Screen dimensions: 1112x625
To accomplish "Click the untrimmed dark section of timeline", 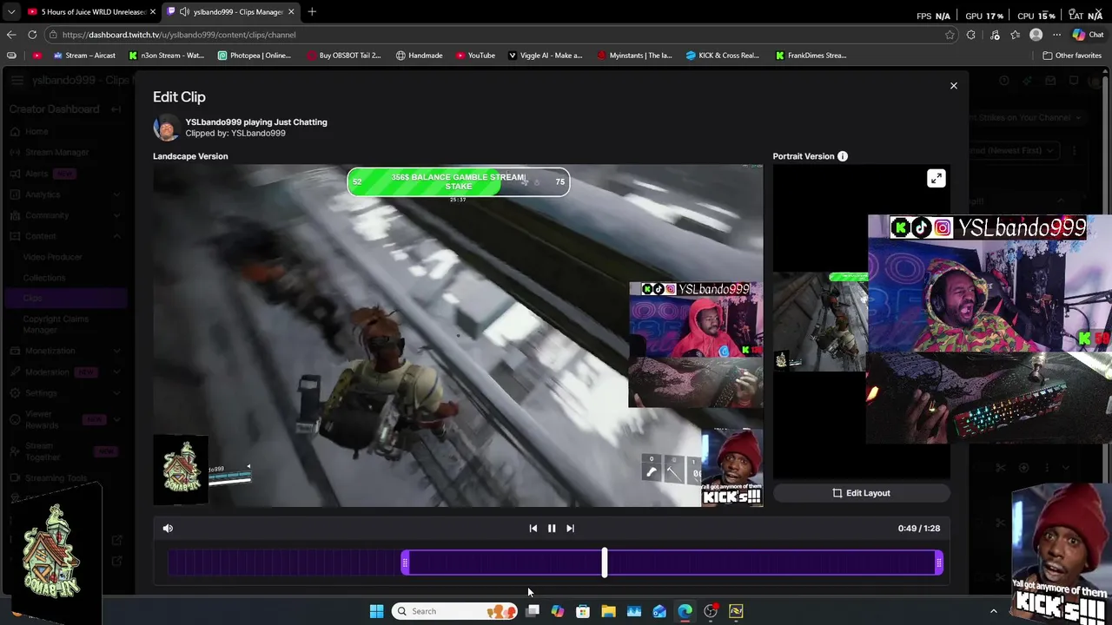I will pyautogui.click(x=284, y=563).
